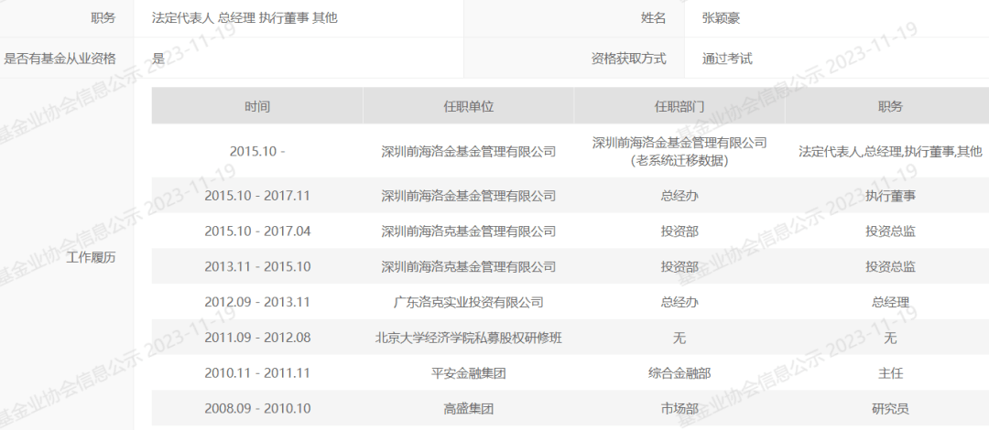Screen dimensions: 989x430
Task: Click 投资部 in the 2015.10 - 2017.04 row
Action: click(x=679, y=231)
